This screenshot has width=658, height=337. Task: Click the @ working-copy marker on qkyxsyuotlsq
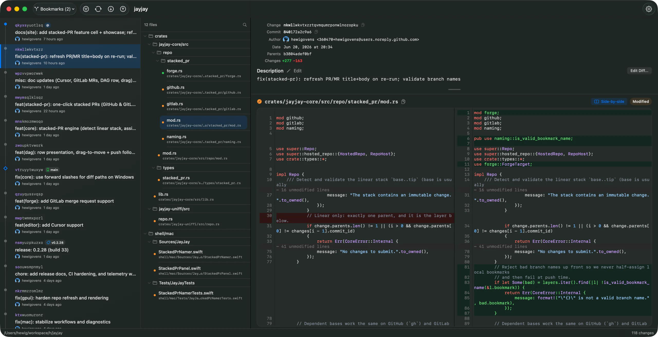[48, 25]
